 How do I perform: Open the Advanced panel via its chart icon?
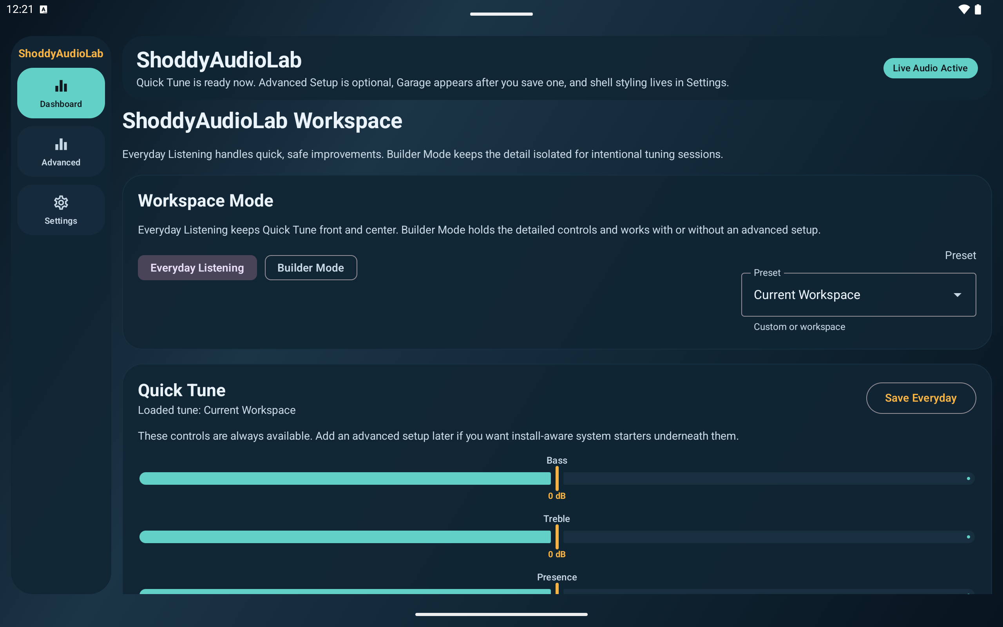pos(60,144)
